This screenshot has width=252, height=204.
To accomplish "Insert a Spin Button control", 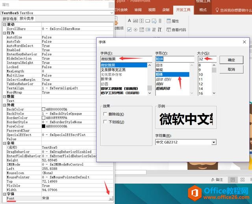I will click(141, 21).
